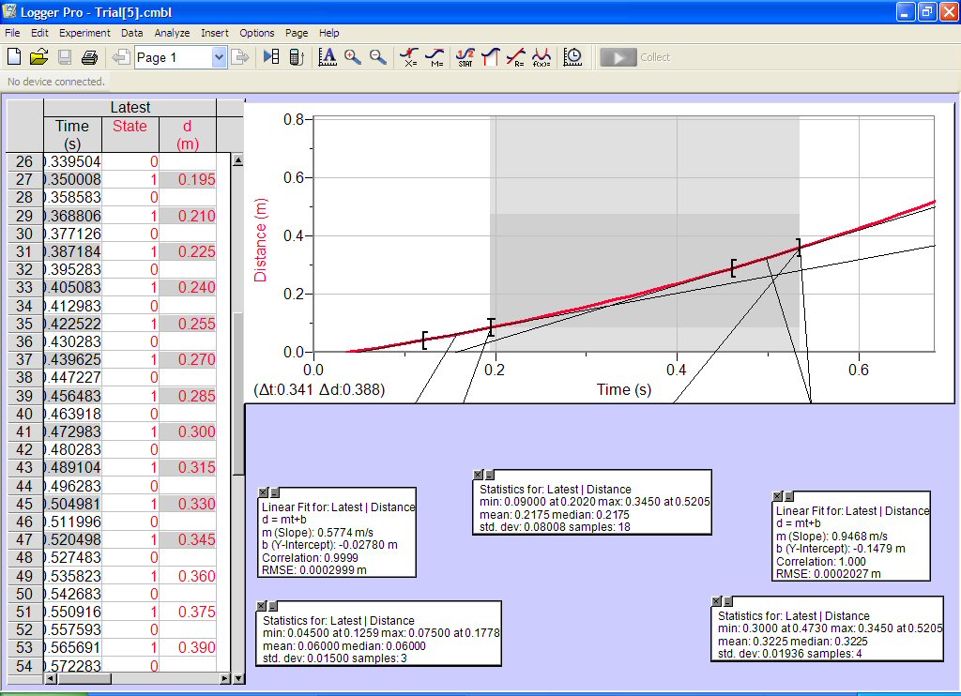Viewport: 961px width, 696px height.
Task: Click the Autoscale graph toolbar icon
Action: (x=328, y=57)
